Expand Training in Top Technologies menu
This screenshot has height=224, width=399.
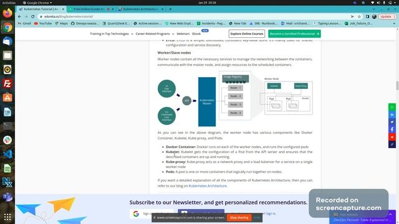[111, 34]
